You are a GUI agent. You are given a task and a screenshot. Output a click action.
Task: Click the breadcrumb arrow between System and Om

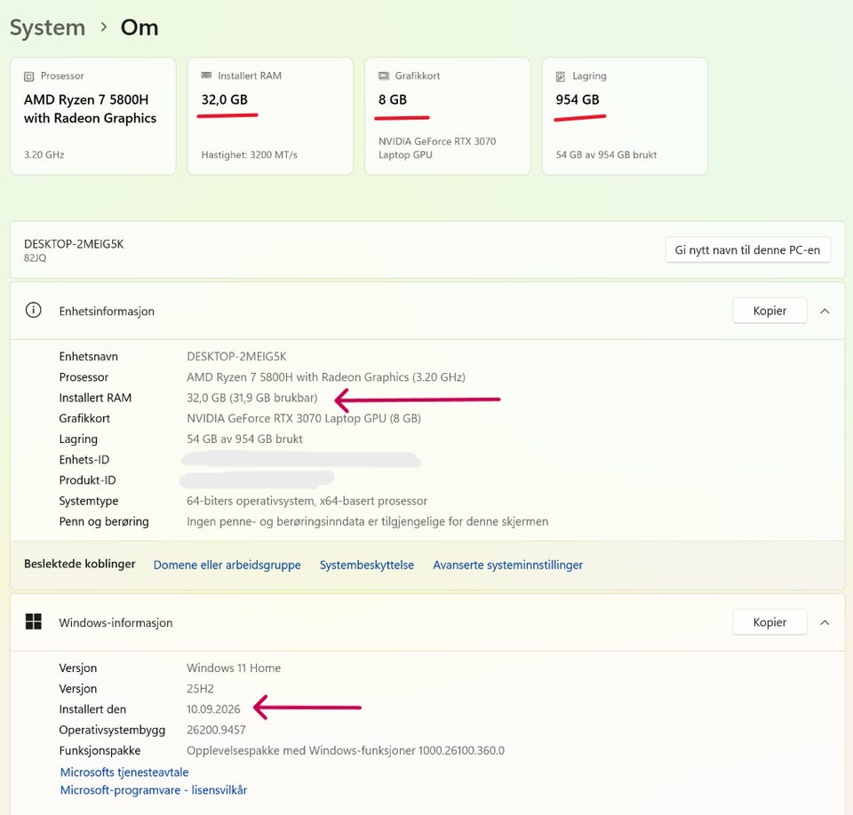click(103, 27)
